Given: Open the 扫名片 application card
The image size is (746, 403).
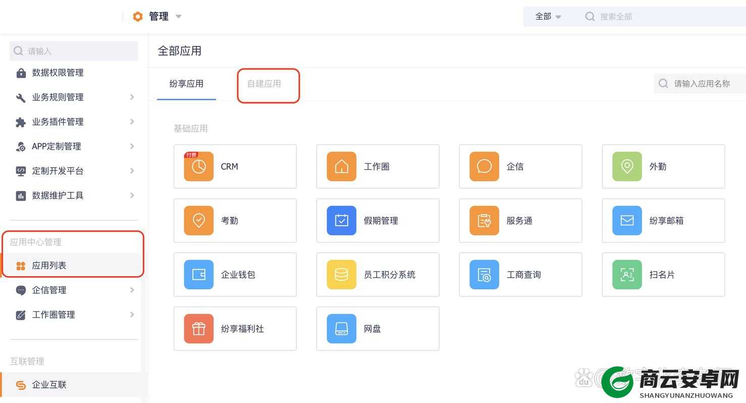Looking at the screenshot, I should 664,275.
